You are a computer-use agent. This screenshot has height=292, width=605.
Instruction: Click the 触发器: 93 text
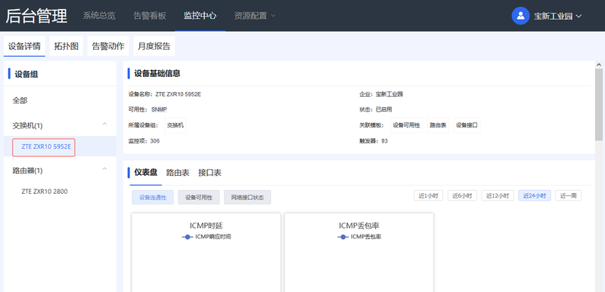pyautogui.click(x=374, y=141)
